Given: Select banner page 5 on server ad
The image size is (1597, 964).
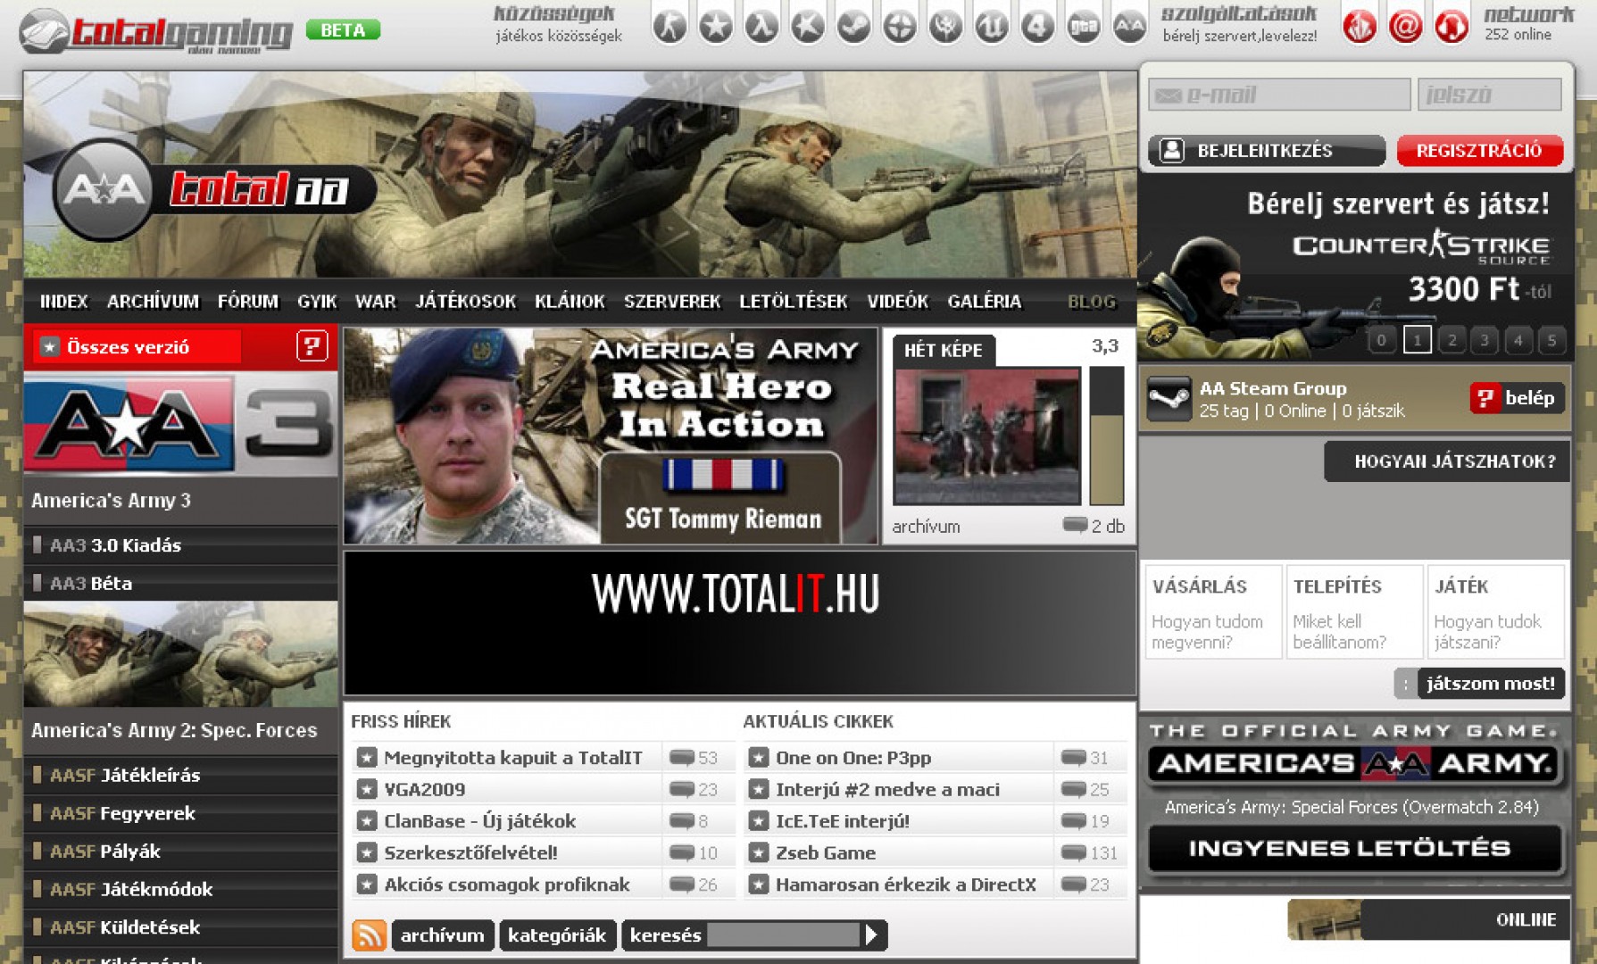Looking at the screenshot, I should pyautogui.click(x=1551, y=340).
